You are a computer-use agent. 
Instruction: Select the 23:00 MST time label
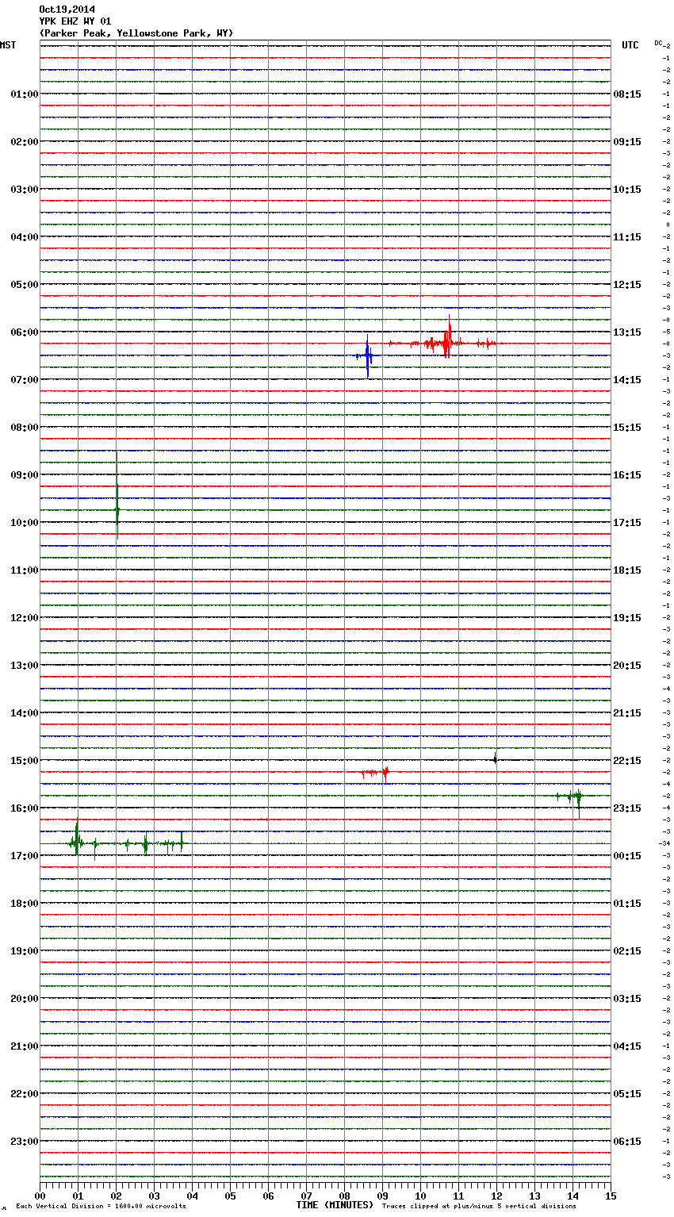click(x=25, y=1142)
